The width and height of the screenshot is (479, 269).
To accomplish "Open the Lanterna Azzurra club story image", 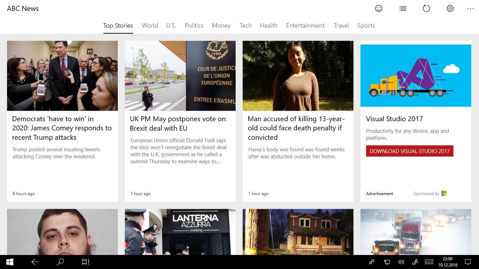I will (x=180, y=232).
